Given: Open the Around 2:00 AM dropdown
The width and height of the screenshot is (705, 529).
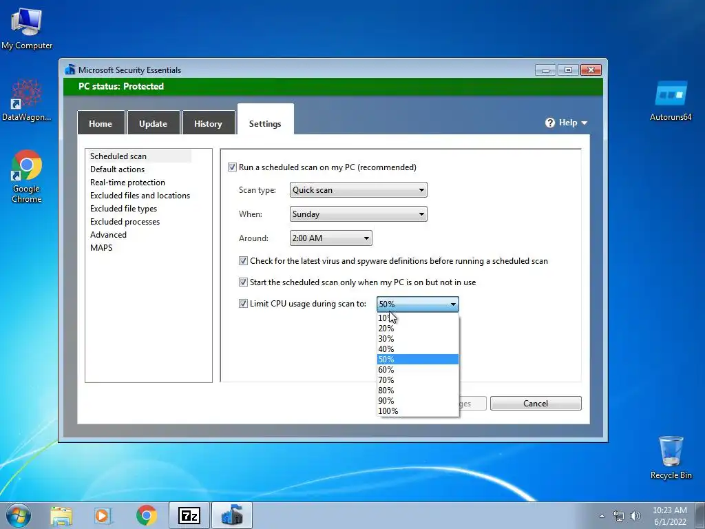Looking at the screenshot, I should click(x=331, y=238).
